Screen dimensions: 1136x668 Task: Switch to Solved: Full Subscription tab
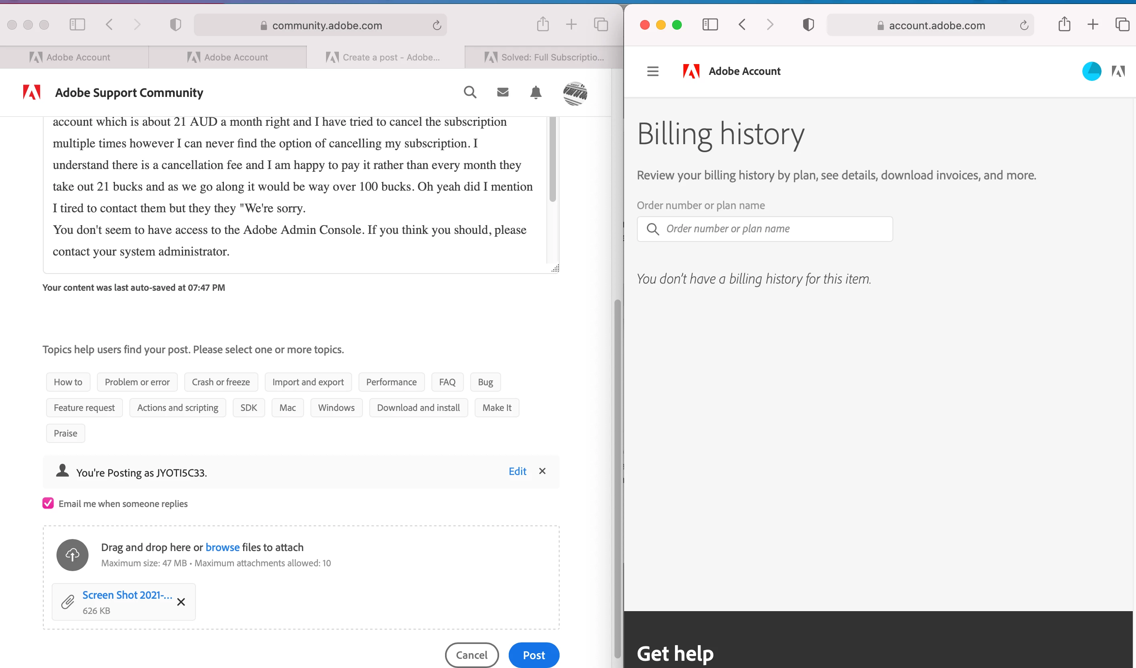[544, 57]
